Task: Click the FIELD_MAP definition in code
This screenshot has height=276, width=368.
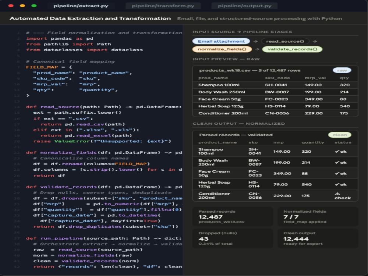Action: pyautogui.click(x=49, y=67)
